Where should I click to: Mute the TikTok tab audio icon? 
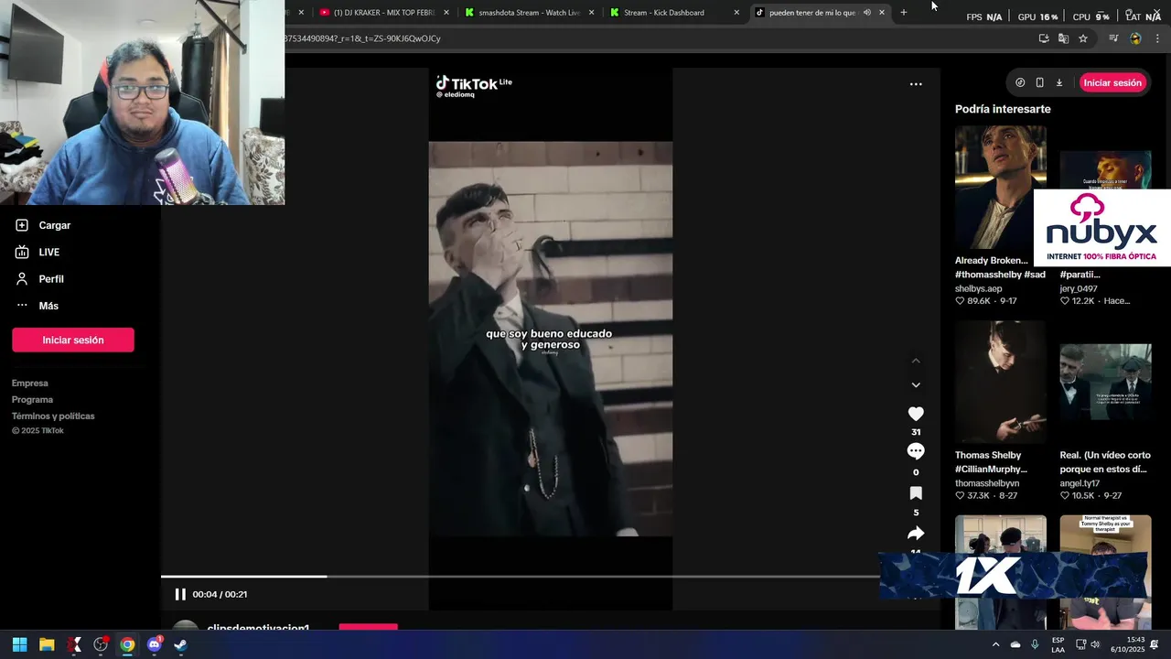(x=866, y=13)
